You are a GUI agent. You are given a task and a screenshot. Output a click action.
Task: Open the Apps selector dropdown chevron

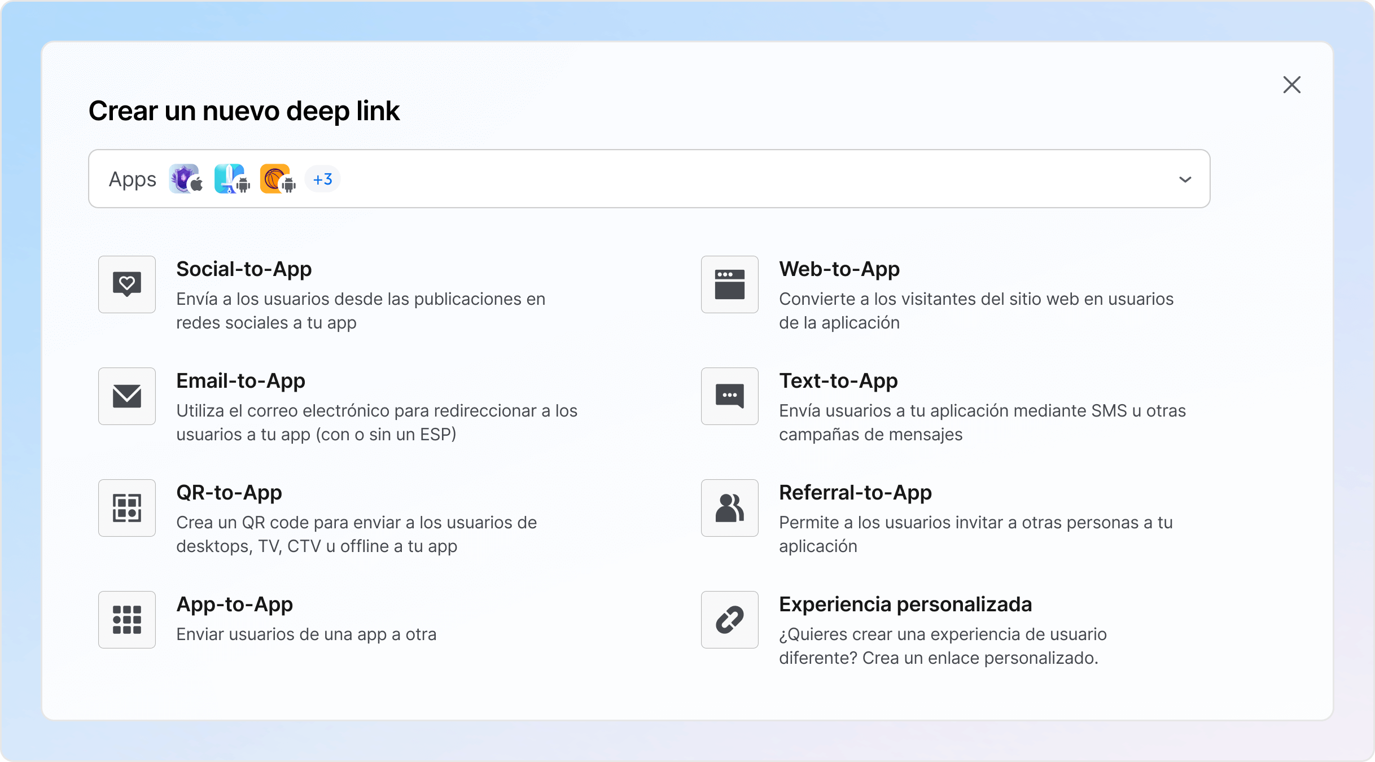1185,179
